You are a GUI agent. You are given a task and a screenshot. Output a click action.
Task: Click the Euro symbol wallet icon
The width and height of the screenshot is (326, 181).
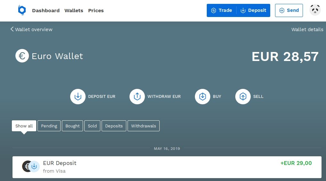click(22, 56)
